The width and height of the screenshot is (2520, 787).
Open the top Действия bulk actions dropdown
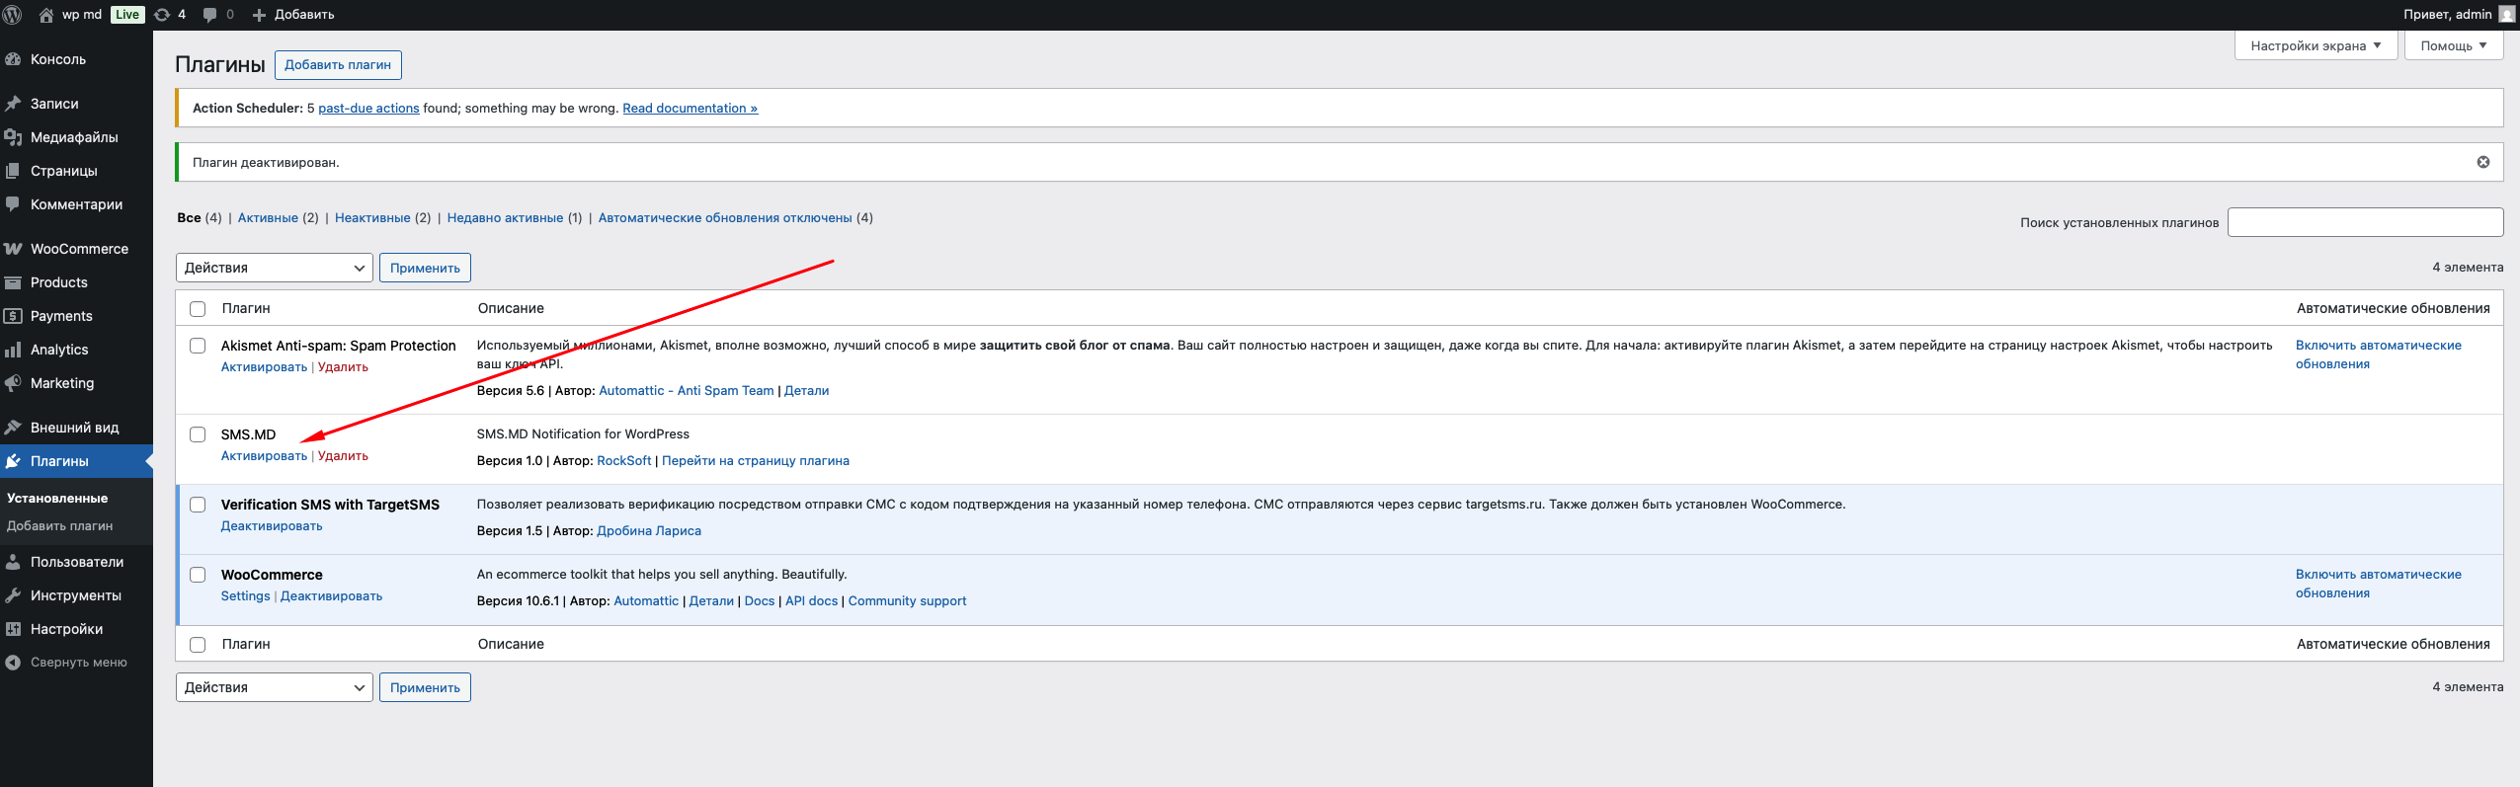274,268
